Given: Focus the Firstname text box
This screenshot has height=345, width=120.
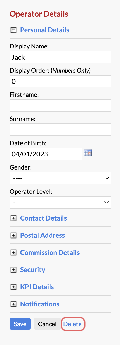Looking at the screenshot, I should coord(60,105).
